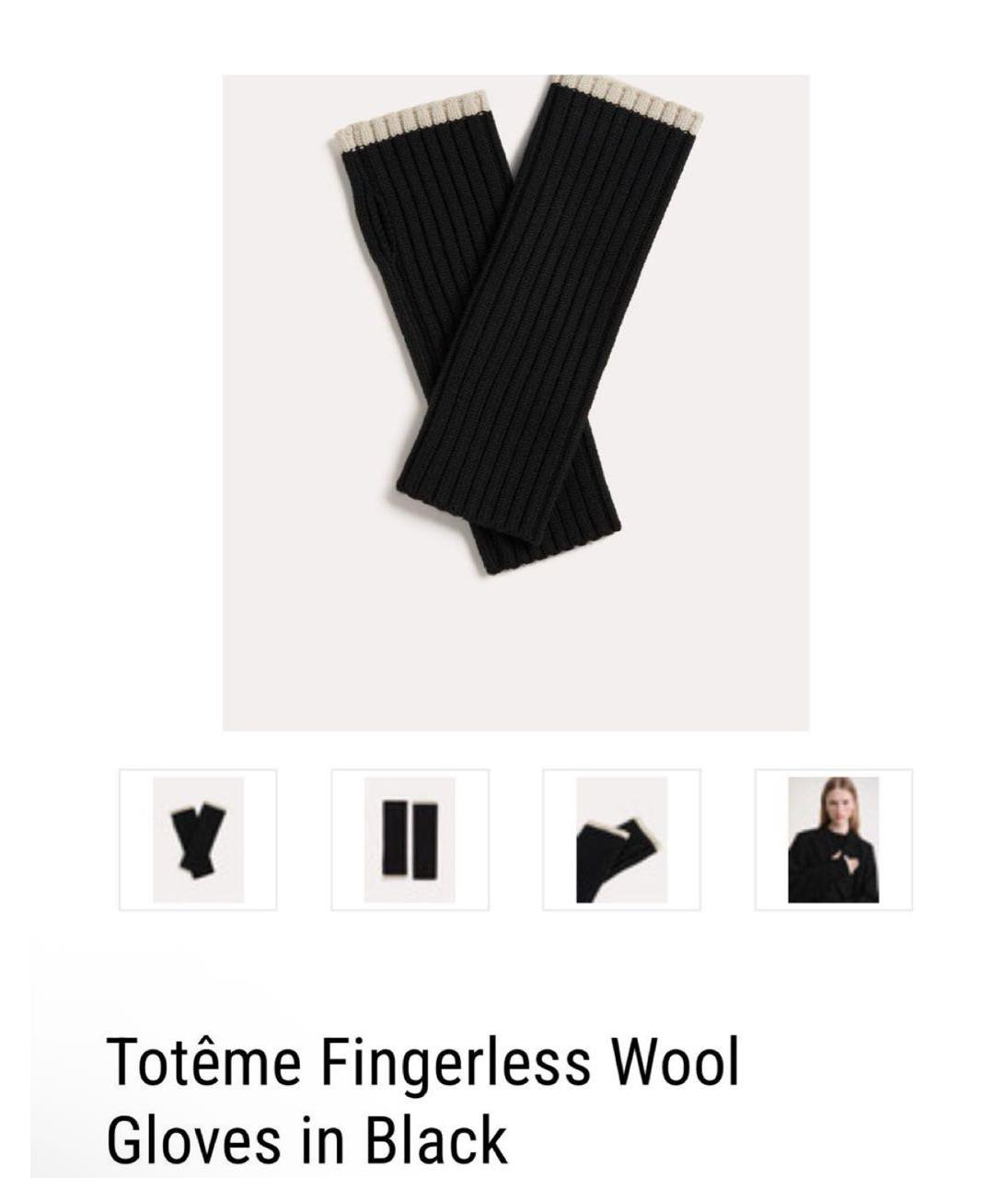Click the word Totême in the title
Viewport: 994px width, 1178px height.
pos(204,1062)
